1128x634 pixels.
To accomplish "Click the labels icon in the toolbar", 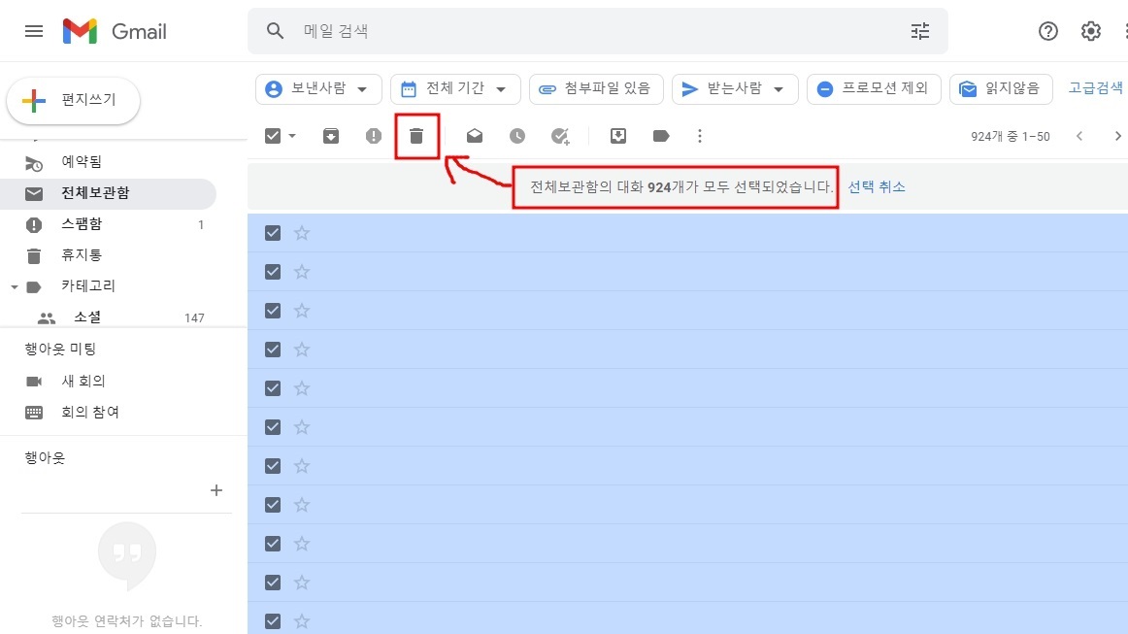I will (661, 136).
